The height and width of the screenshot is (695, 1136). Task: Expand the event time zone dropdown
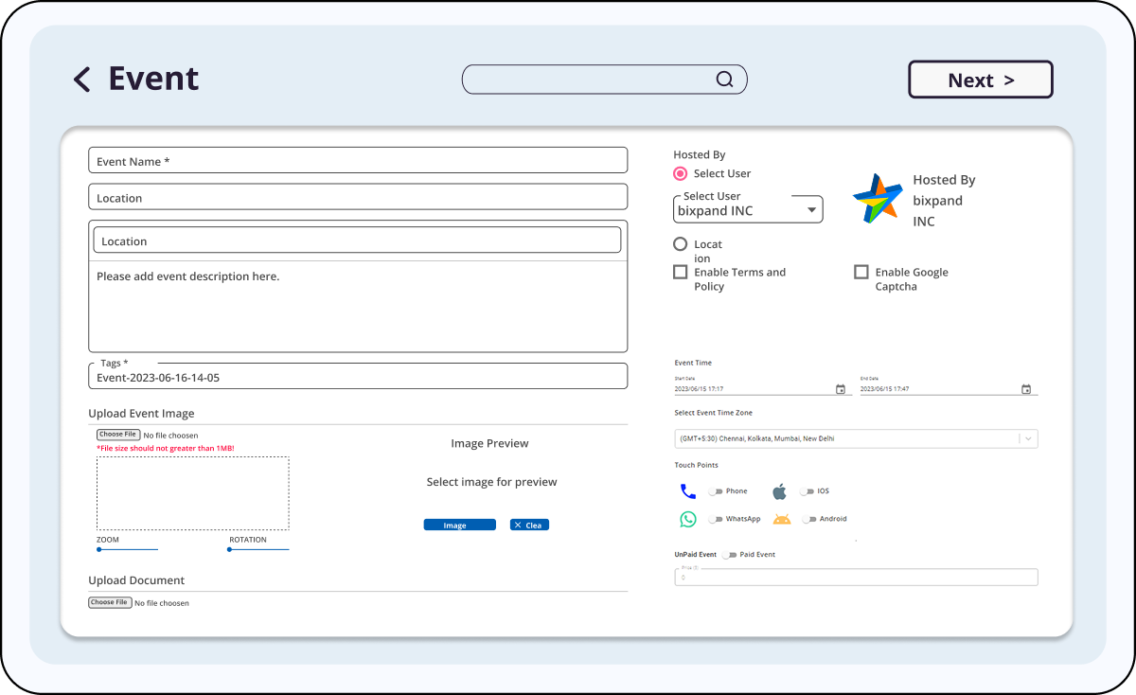pyautogui.click(x=1028, y=438)
